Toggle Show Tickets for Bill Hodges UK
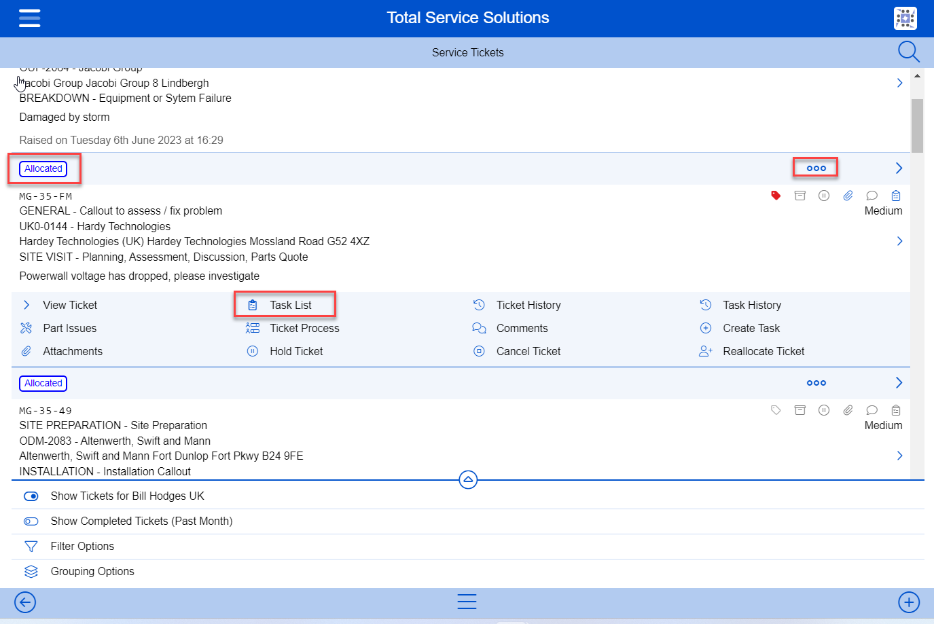The image size is (934, 624). point(31,496)
